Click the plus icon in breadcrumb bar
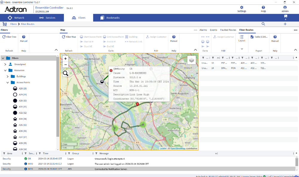This screenshot has height=177, width=299. (x=285, y=24)
